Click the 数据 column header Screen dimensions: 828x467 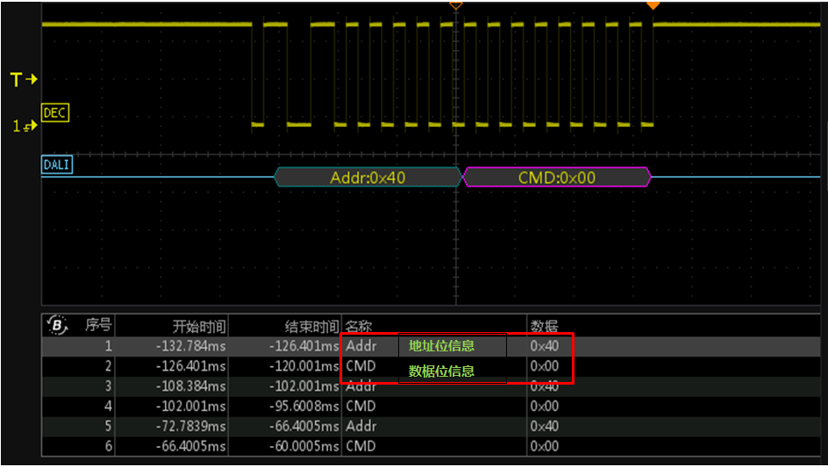tap(544, 327)
